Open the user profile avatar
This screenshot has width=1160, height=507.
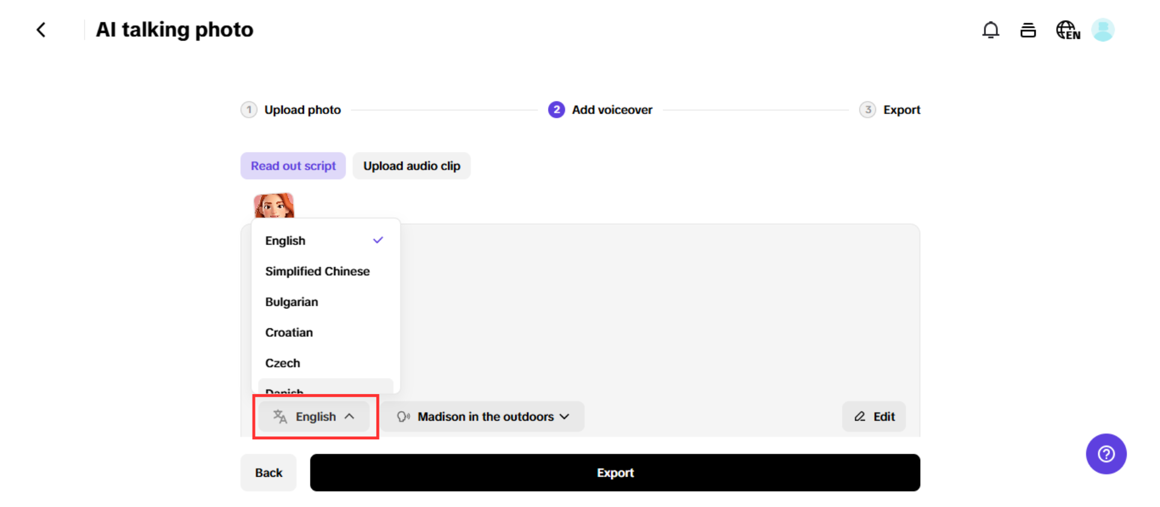tap(1103, 30)
